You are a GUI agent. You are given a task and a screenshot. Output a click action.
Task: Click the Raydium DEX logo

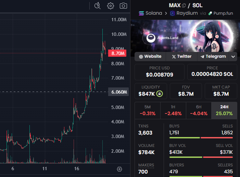172,13
